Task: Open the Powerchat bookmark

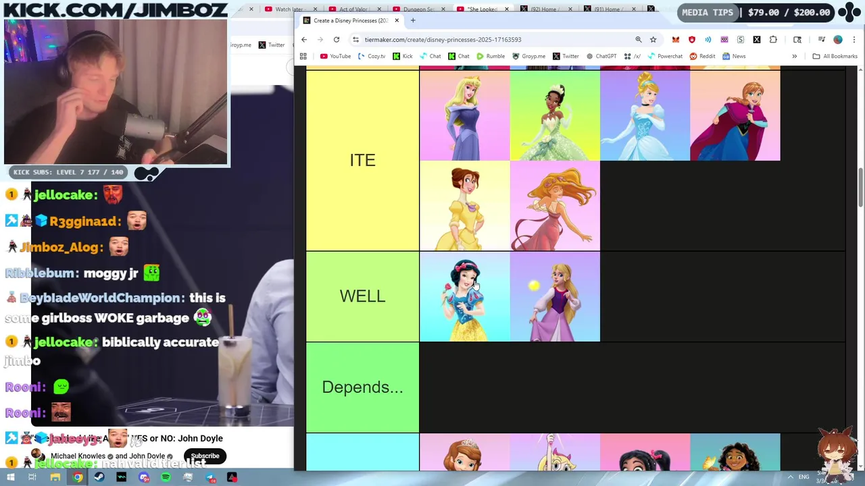Action: click(664, 56)
